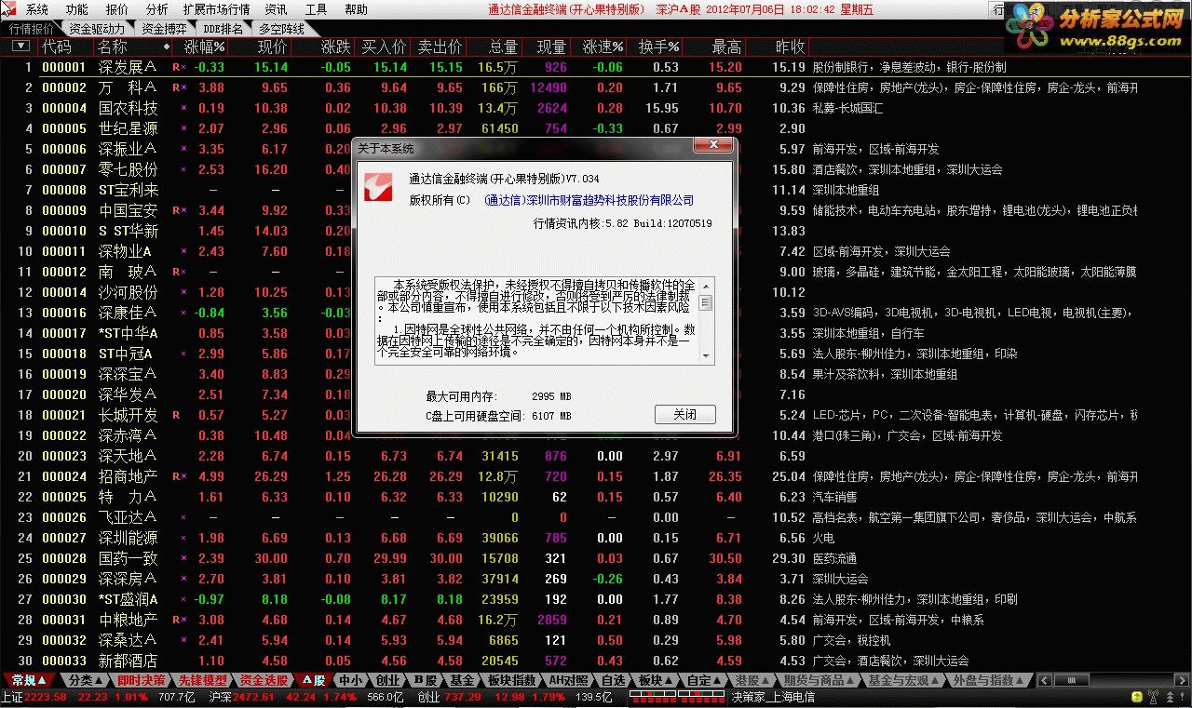Sort by the 现价 column header
1192x708 pixels.
273,47
